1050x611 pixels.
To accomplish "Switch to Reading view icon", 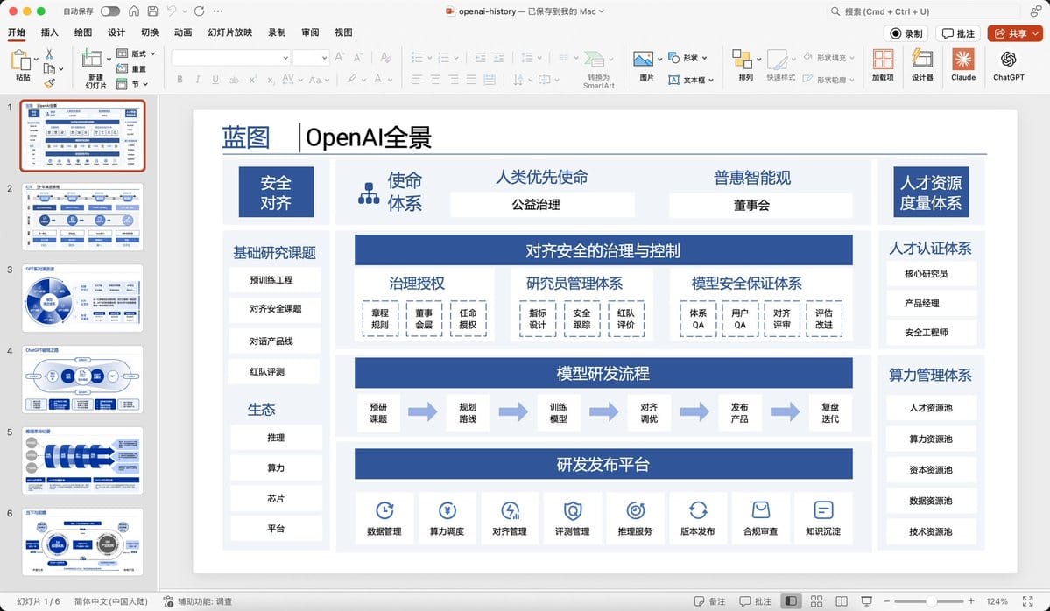I will (842, 601).
